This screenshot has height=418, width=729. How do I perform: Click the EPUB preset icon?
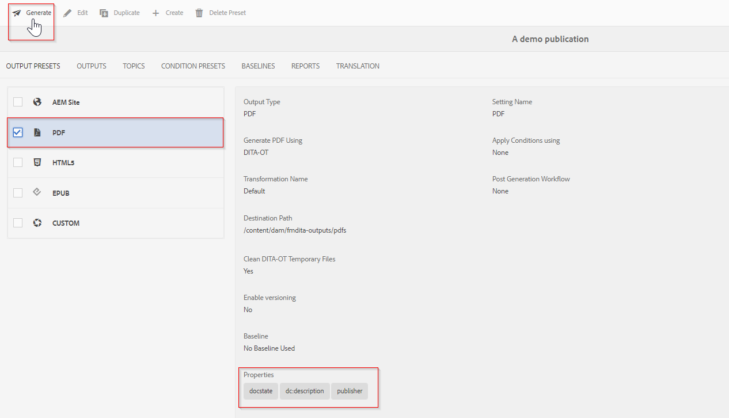(37, 192)
